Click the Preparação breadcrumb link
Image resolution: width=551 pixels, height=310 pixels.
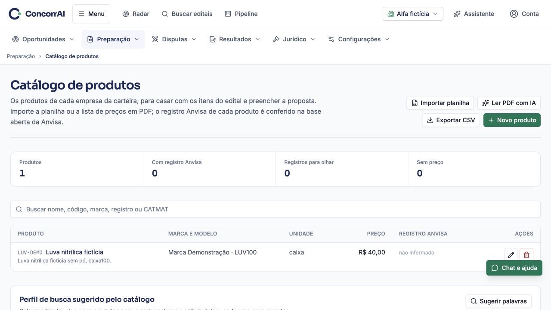21,56
